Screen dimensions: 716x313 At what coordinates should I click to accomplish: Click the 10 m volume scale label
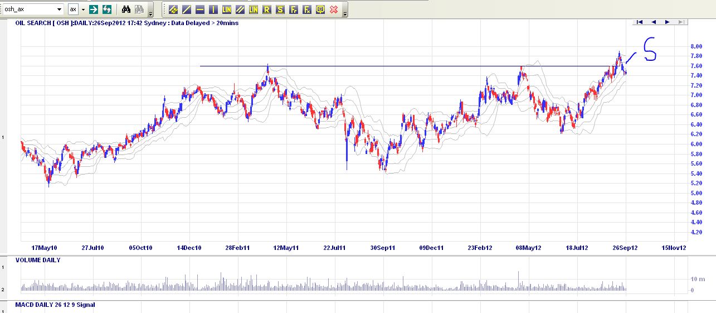click(x=698, y=278)
